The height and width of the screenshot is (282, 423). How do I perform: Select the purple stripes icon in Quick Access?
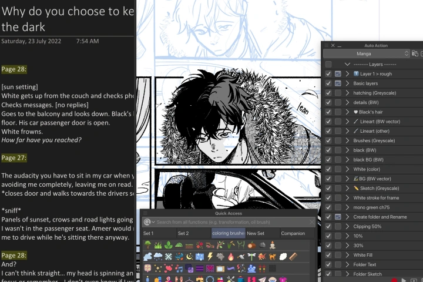click(x=200, y=268)
